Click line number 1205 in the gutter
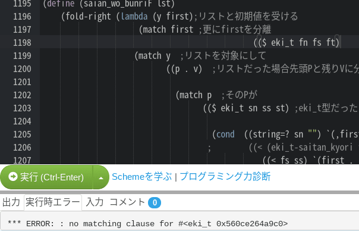The width and height of the screenshot is (359, 231). click(x=22, y=134)
